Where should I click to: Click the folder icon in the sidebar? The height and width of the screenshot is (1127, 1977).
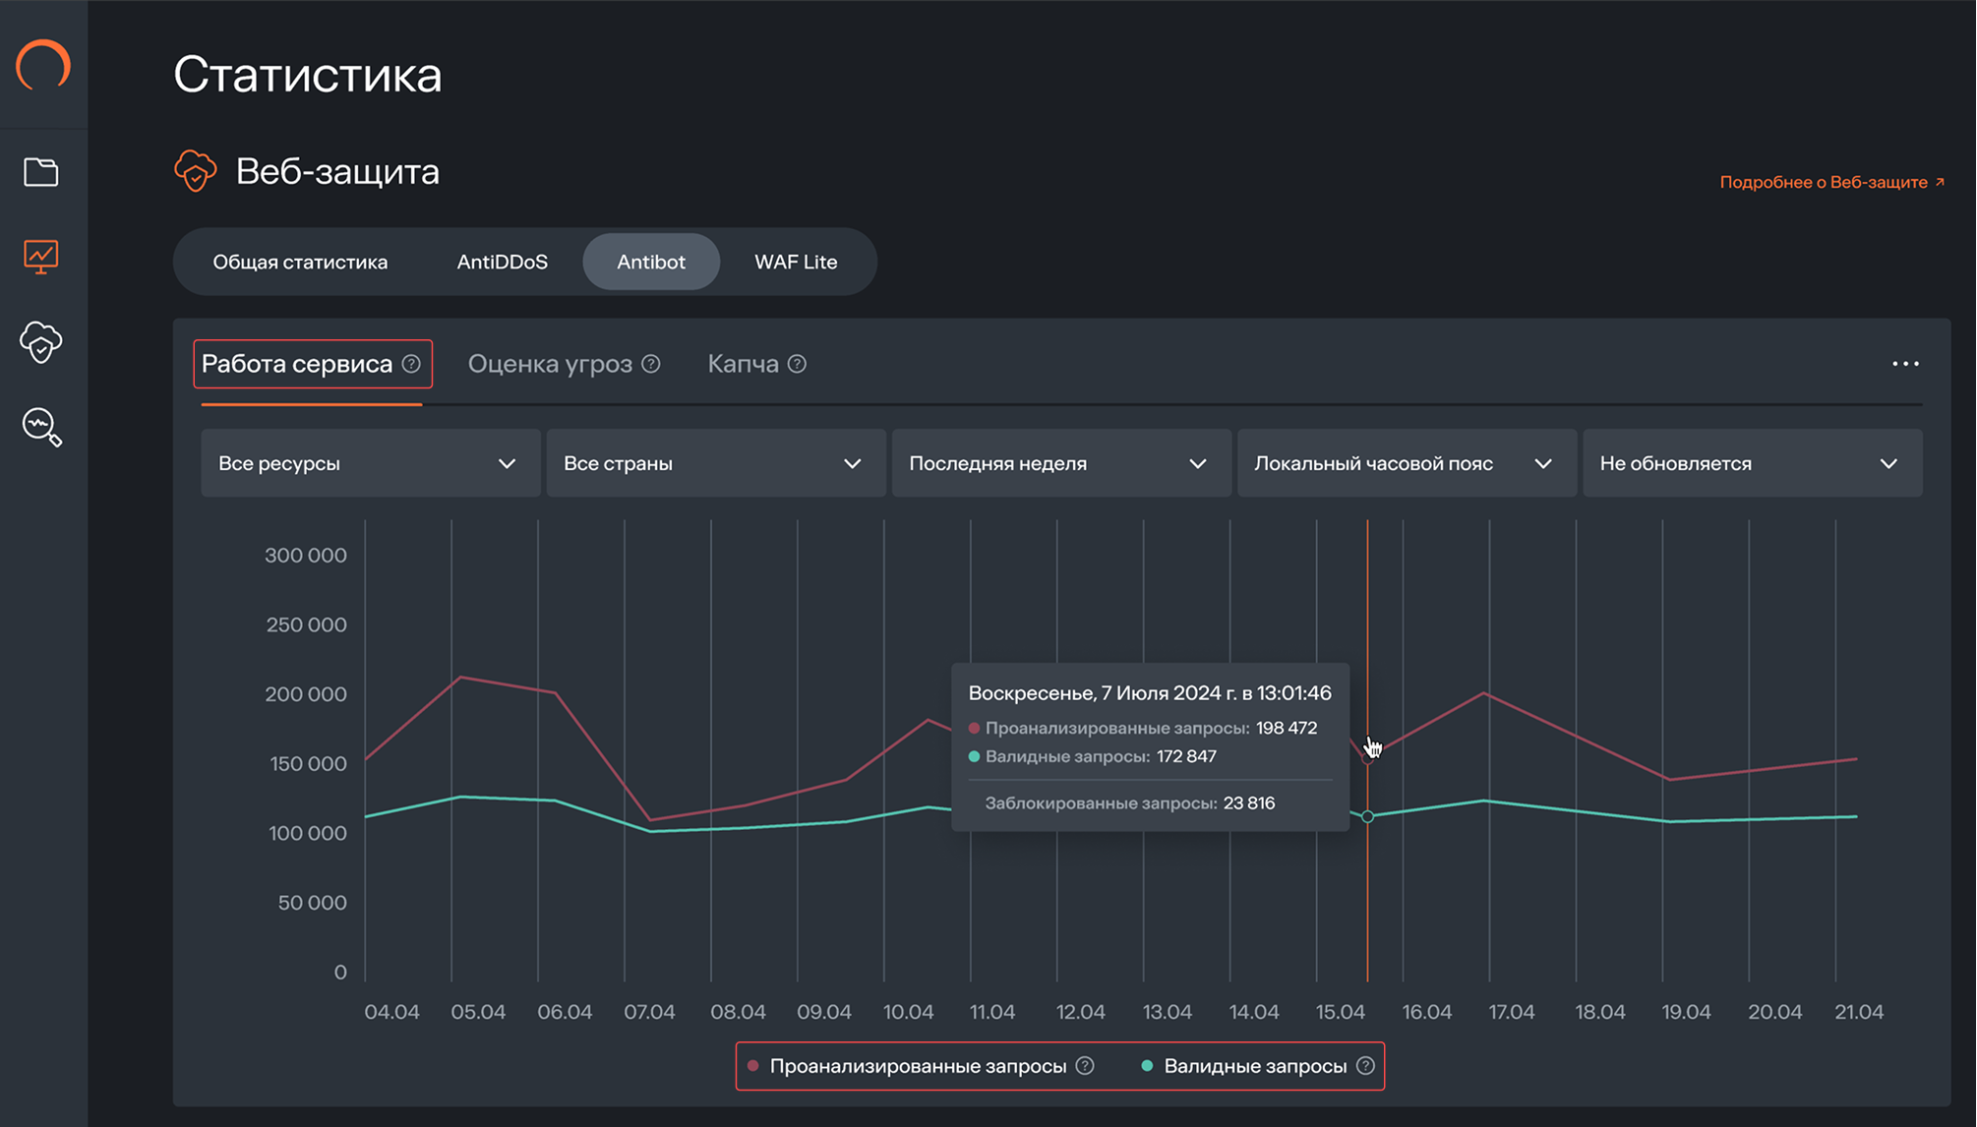[x=39, y=172]
